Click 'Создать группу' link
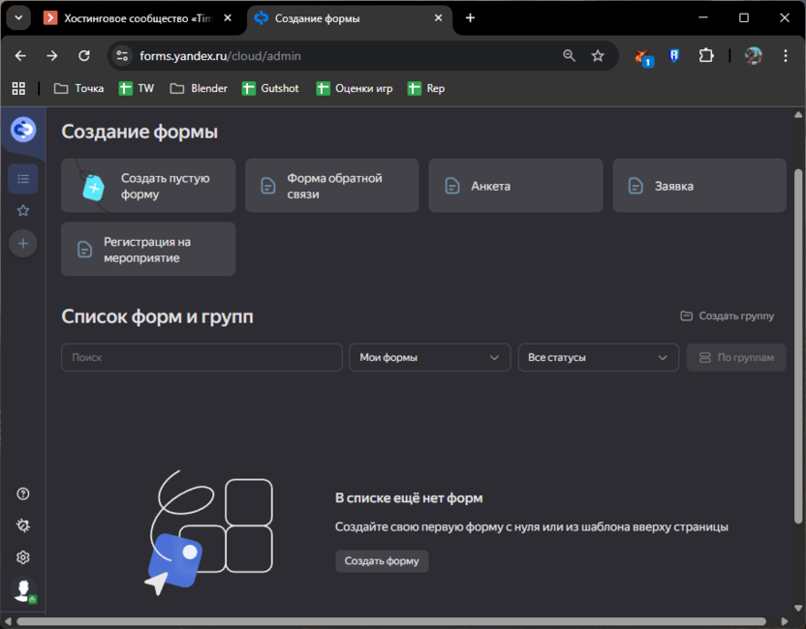This screenshot has width=806, height=629. (728, 315)
